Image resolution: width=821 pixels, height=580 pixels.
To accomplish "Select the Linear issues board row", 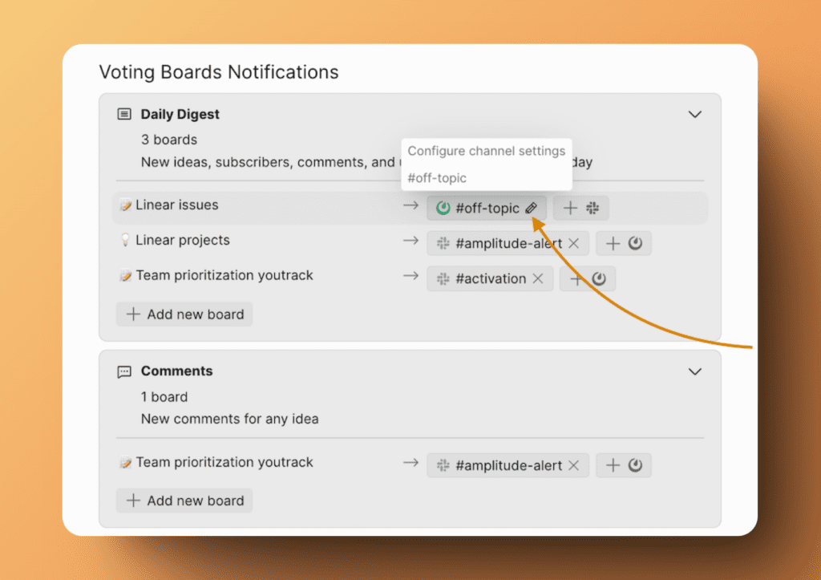I will 177,205.
